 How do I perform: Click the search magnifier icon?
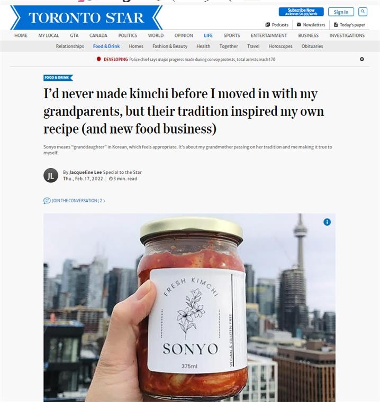click(x=363, y=12)
